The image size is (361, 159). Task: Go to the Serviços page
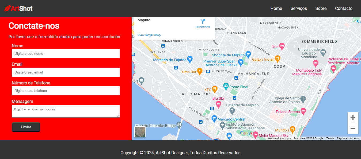299,9
